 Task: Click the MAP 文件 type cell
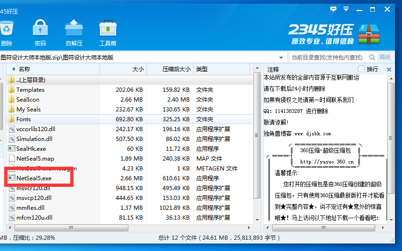(x=209, y=159)
